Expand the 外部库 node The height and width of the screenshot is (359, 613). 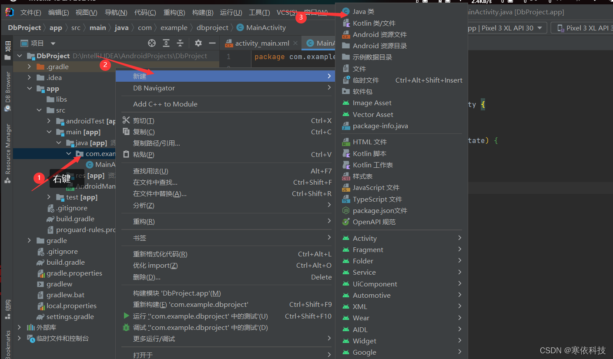[19, 327]
